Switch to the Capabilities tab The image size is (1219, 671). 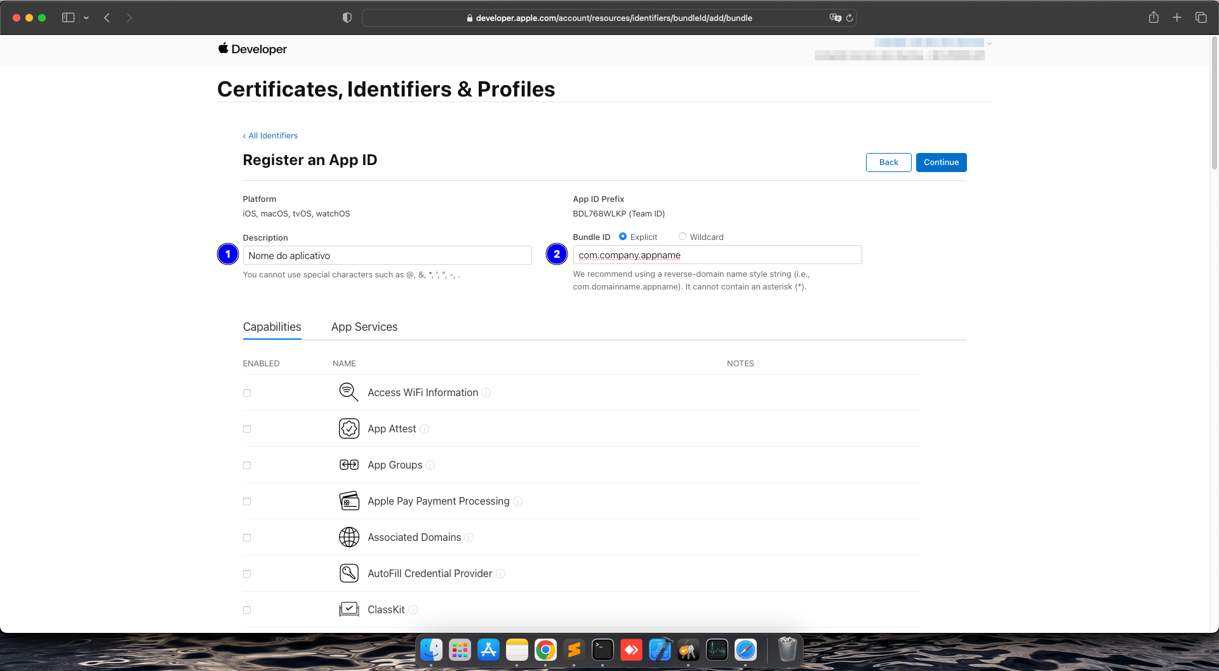pos(272,327)
